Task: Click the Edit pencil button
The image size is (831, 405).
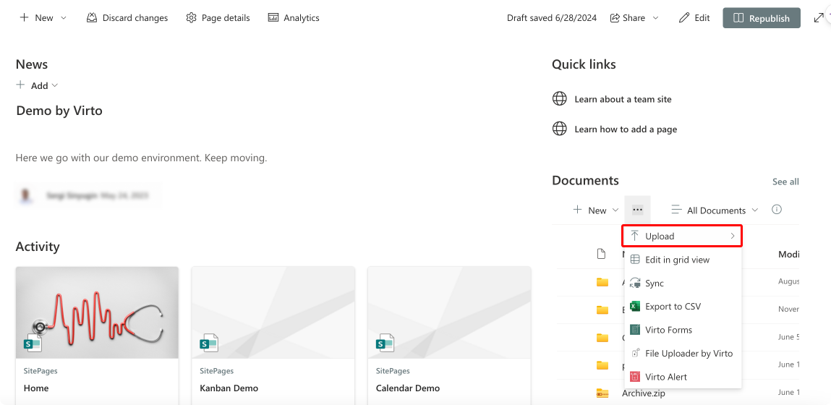Action: pyautogui.click(x=694, y=18)
